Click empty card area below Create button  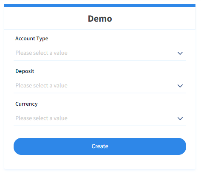coord(100,162)
